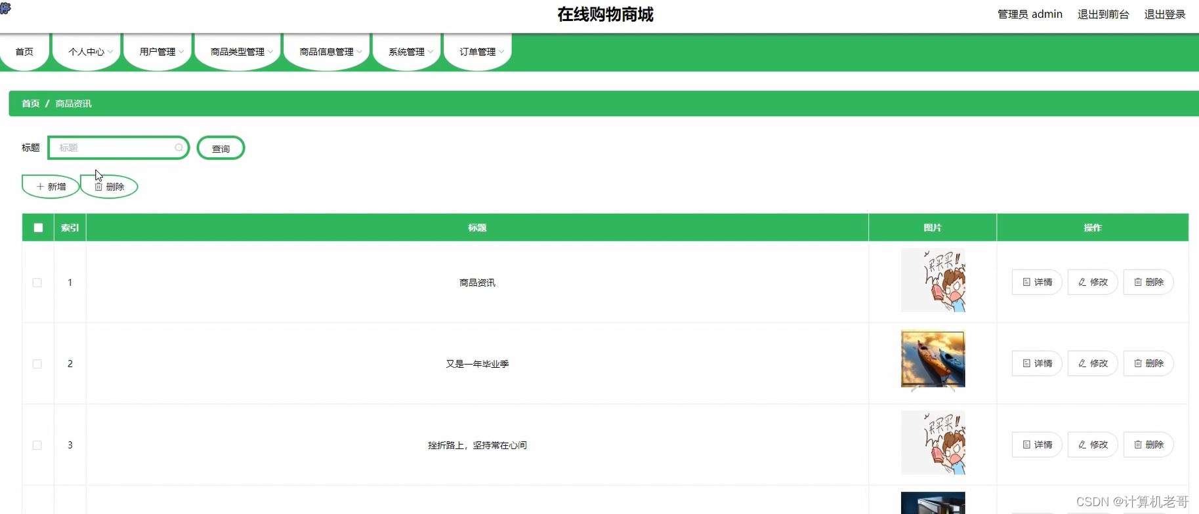Click document icon of row 1 详情
This screenshot has height=514, width=1199.
pos(1026,282)
